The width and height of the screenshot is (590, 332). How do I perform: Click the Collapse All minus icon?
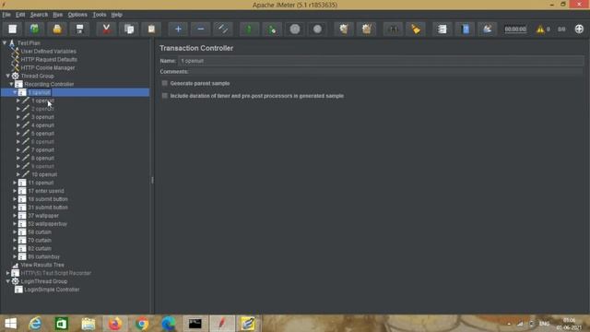click(x=201, y=29)
